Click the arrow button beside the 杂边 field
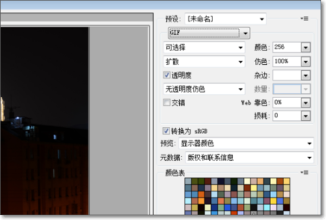The width and height of the screenshot is (326, 220). tap(305, 75)
